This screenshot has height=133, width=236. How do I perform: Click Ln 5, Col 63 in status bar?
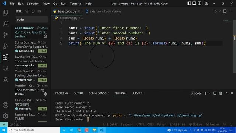click(110, 125)
